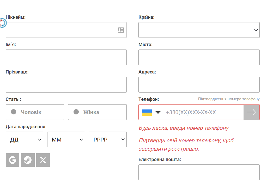Click the Steam login icon

tap(28, 160)
